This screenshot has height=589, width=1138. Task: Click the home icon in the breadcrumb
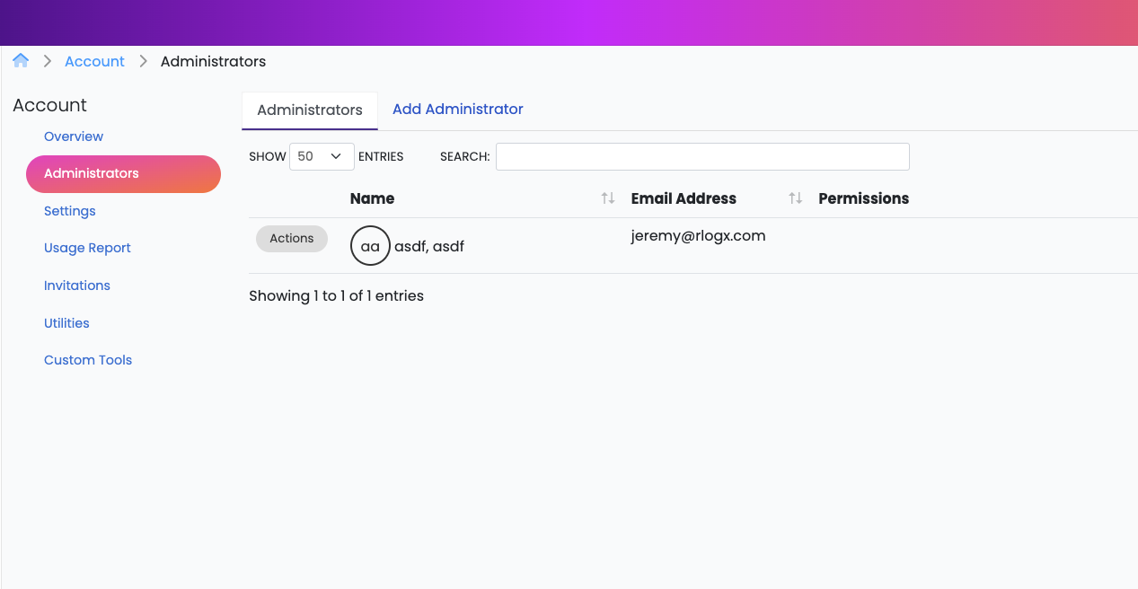click(21, 61)
